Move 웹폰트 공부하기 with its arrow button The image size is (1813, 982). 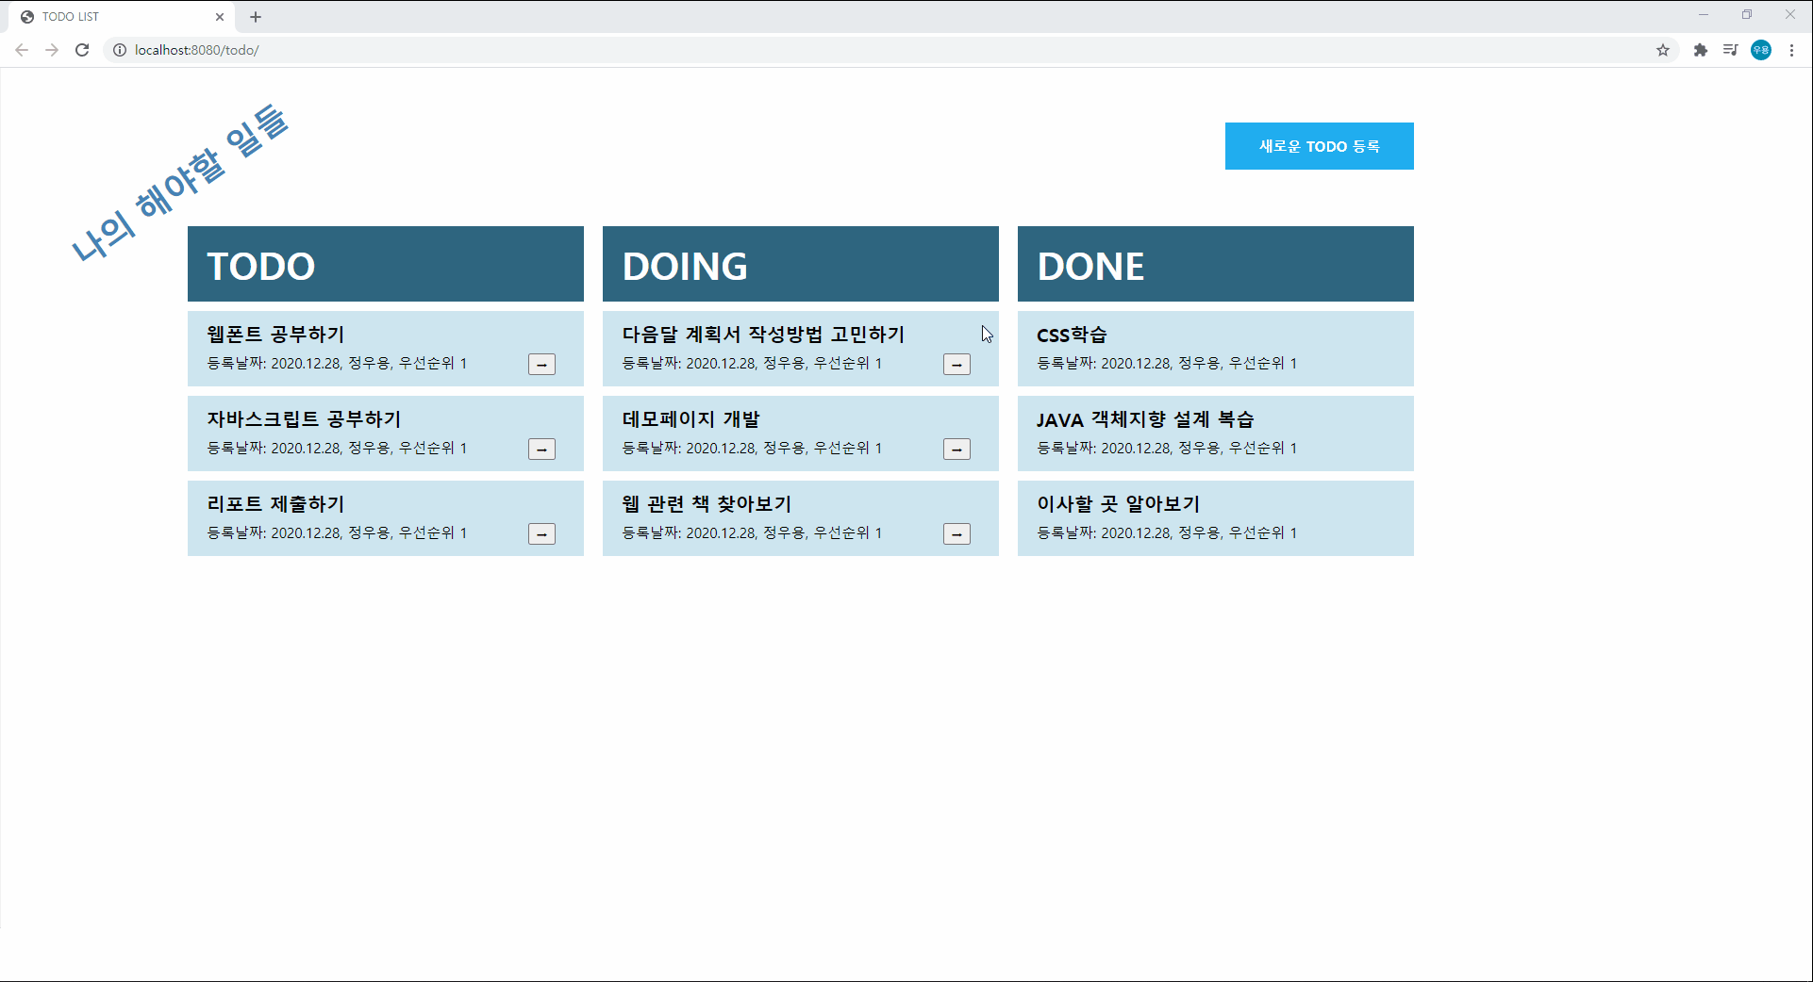pos(541,364)
